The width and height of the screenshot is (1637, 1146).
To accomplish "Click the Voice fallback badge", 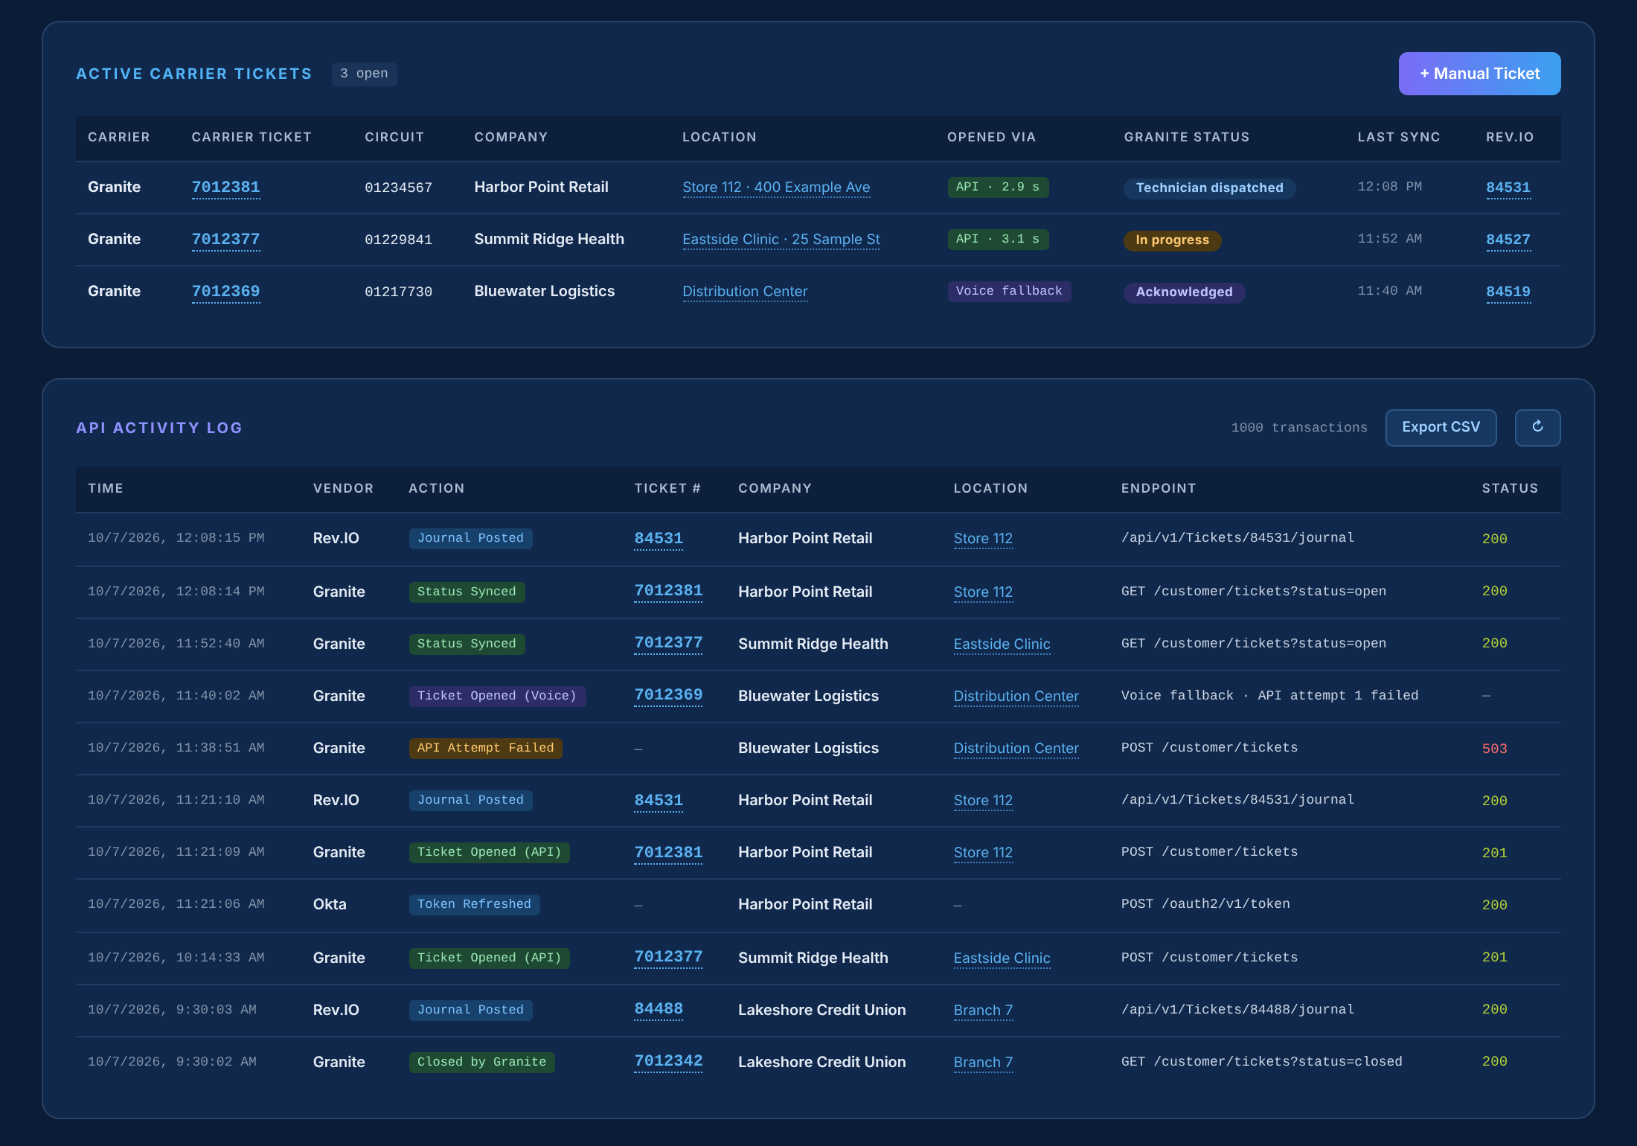I will [1009, 291].
